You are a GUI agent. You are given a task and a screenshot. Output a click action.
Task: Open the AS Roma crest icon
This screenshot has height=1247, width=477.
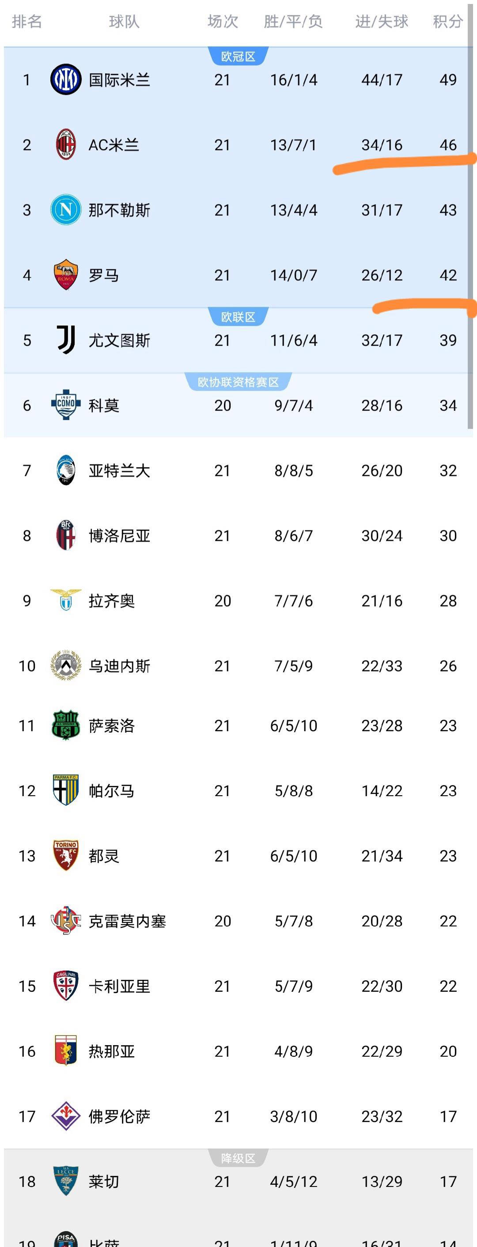[66, 275]
